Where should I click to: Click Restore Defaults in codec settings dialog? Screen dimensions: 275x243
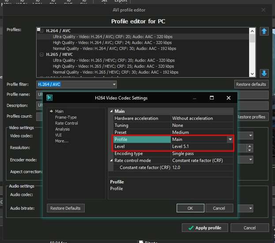tap(66, 208)
